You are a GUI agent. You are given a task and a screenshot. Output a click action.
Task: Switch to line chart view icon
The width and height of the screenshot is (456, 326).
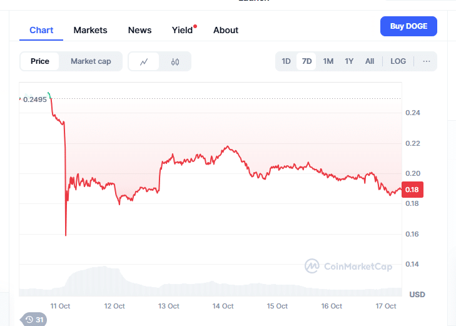click(x=144, y=61)
